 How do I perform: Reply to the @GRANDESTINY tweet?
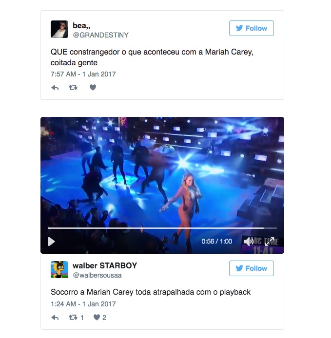pos(55,88)
